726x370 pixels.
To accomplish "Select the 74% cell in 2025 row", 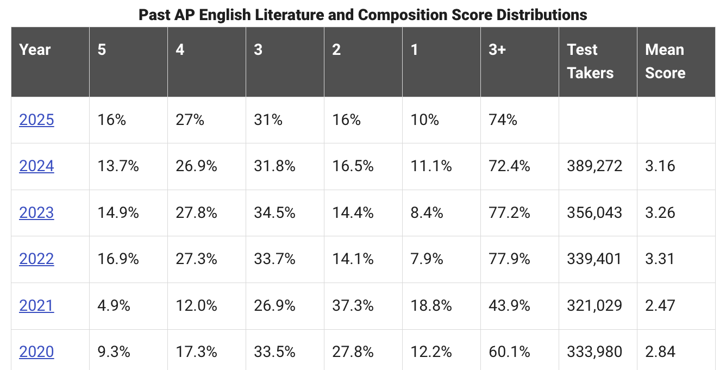I will (x=503, y=120).
